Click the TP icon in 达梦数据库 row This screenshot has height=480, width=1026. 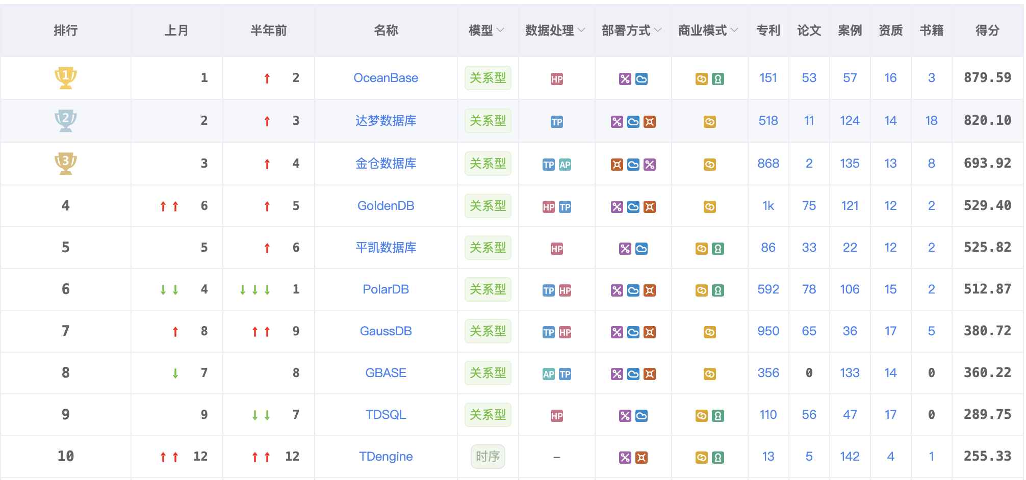(x=557, y=122)
